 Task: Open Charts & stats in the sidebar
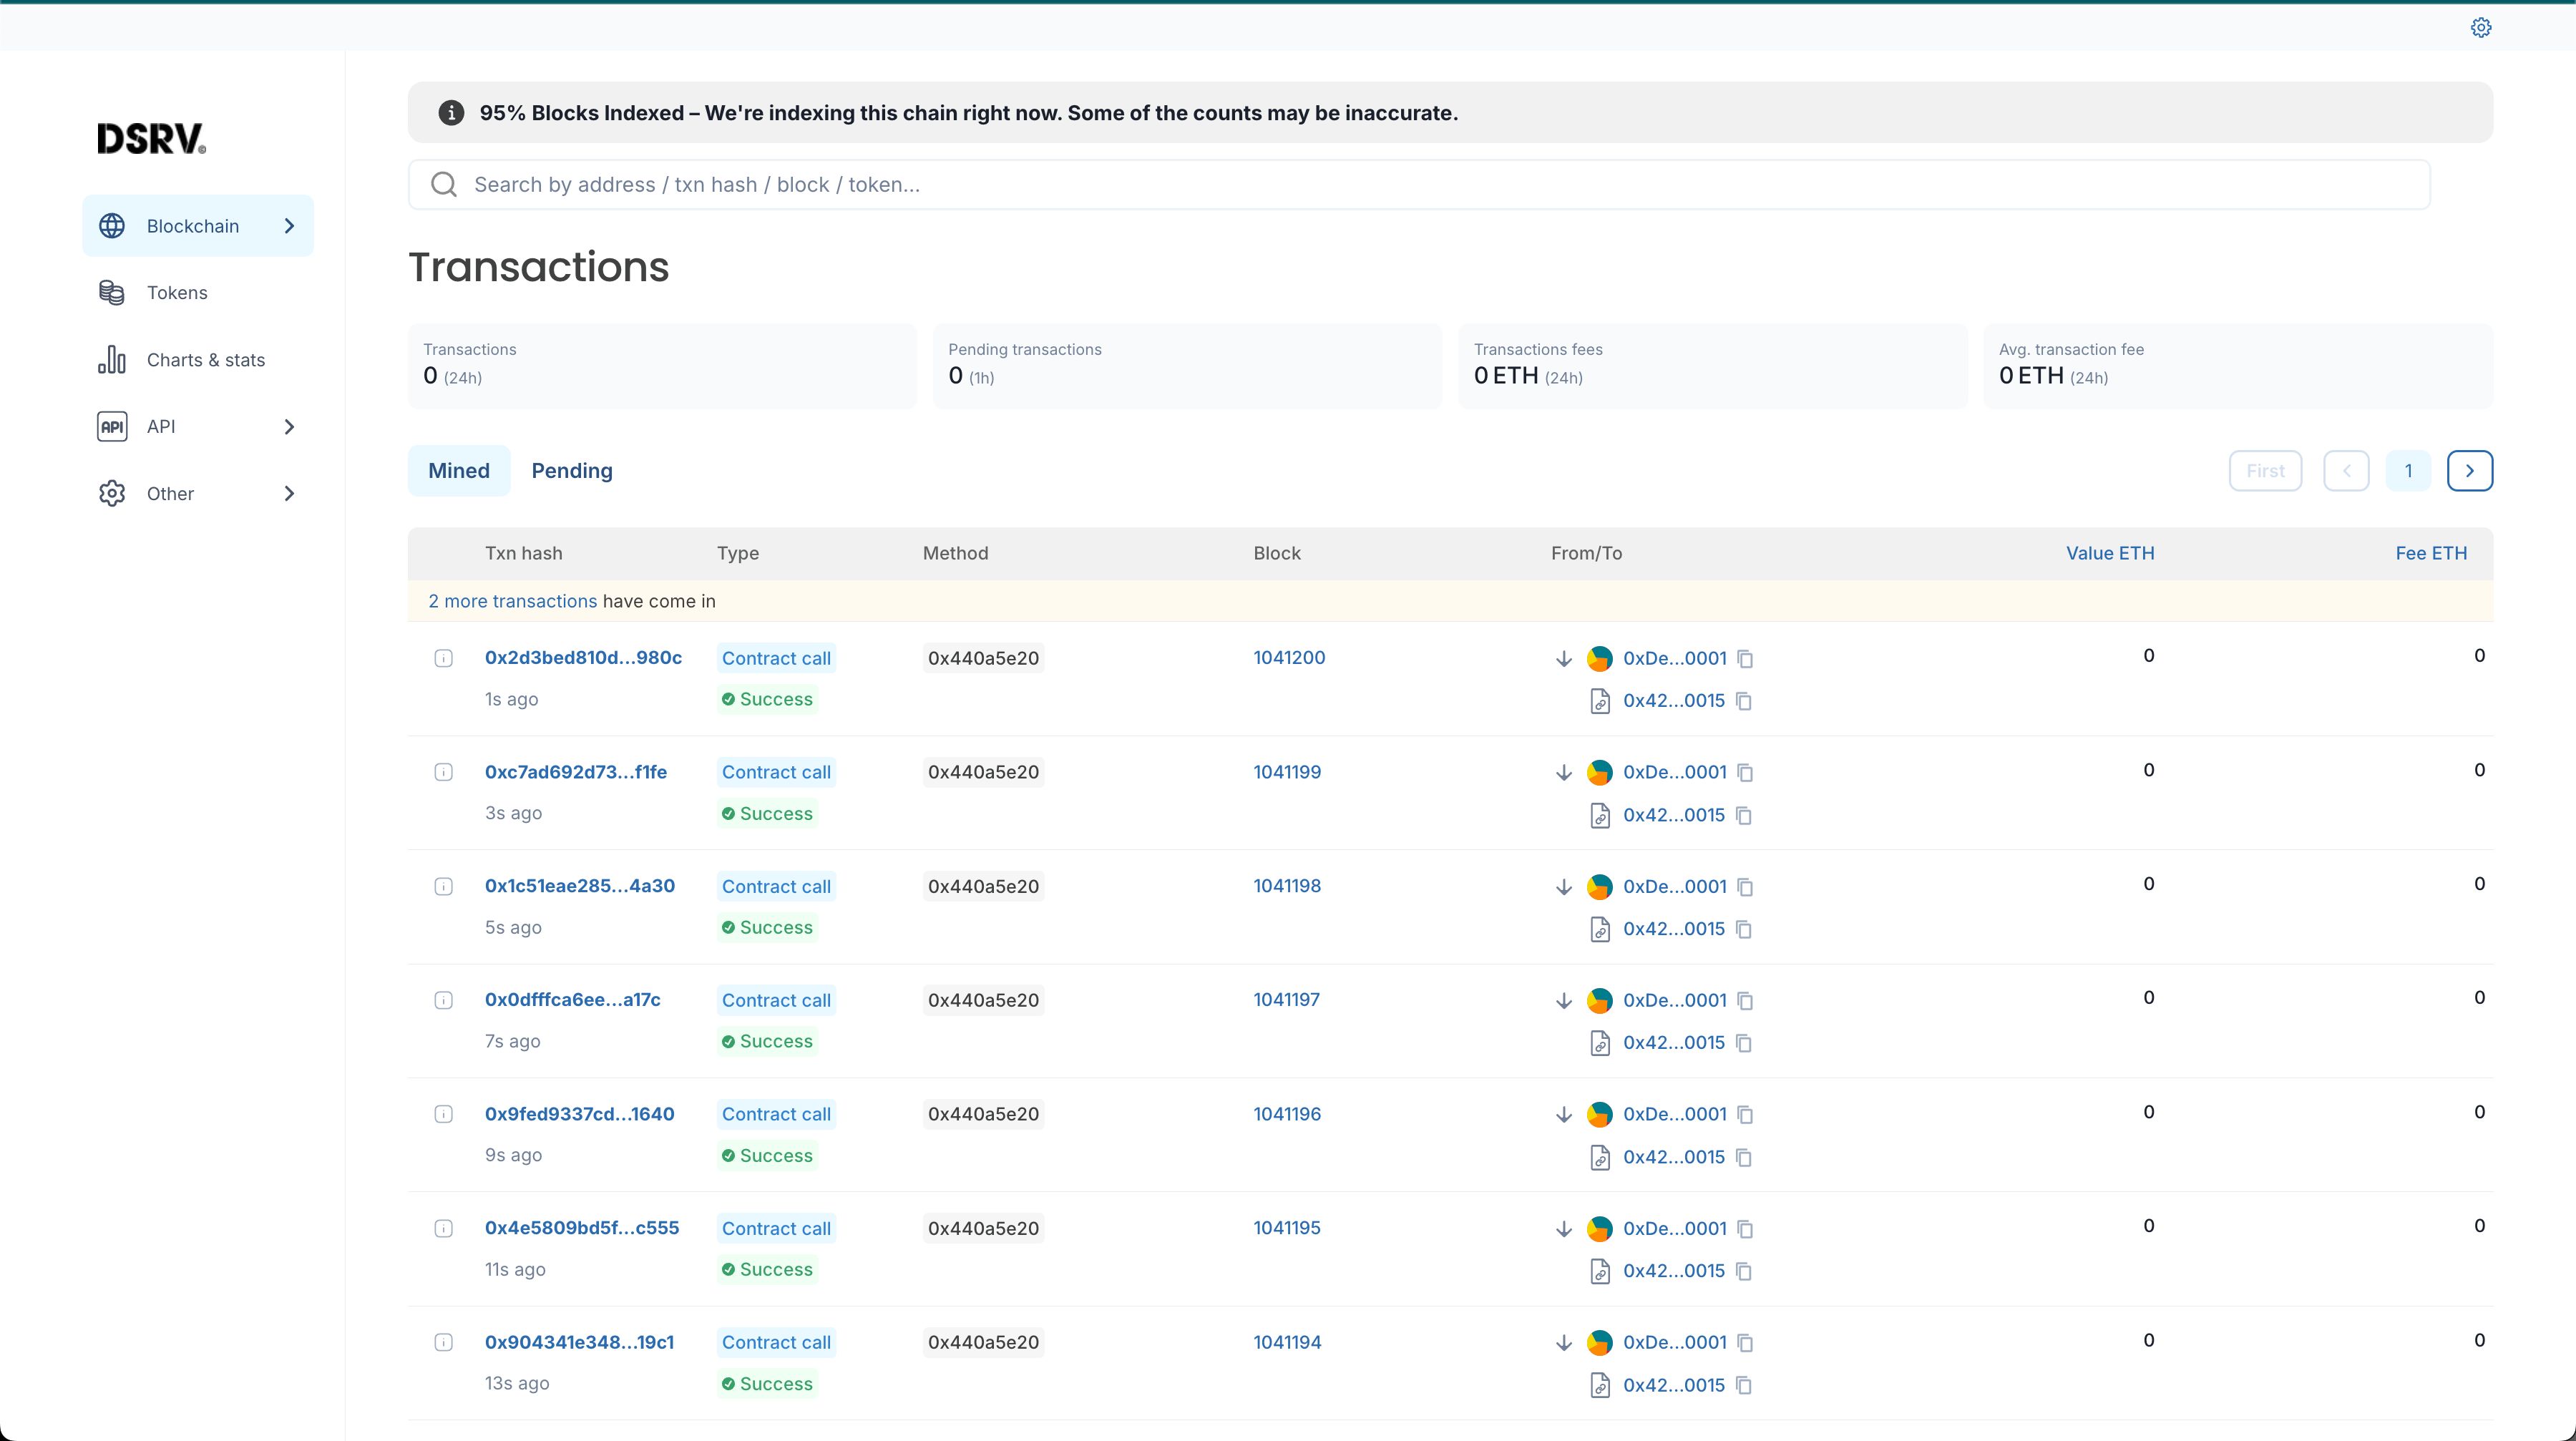coord(198,360)
